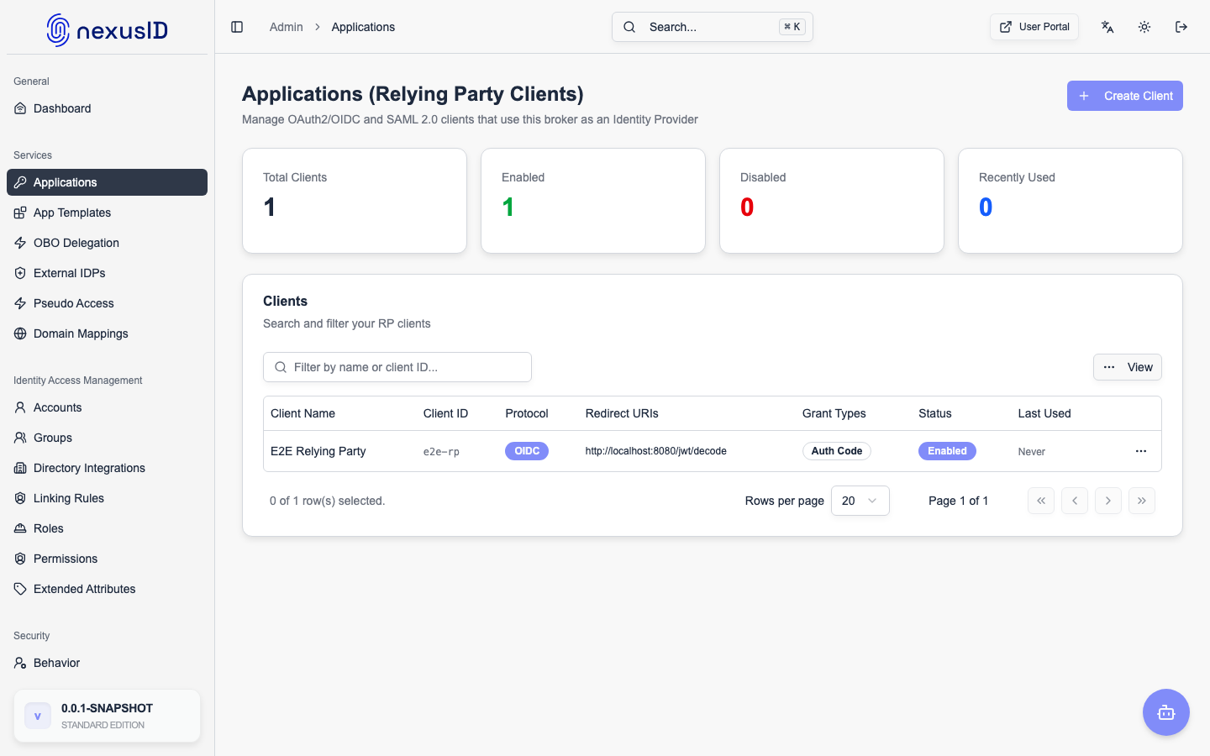
Task: Click the Disabled clients card
Action: coord(832,201)
